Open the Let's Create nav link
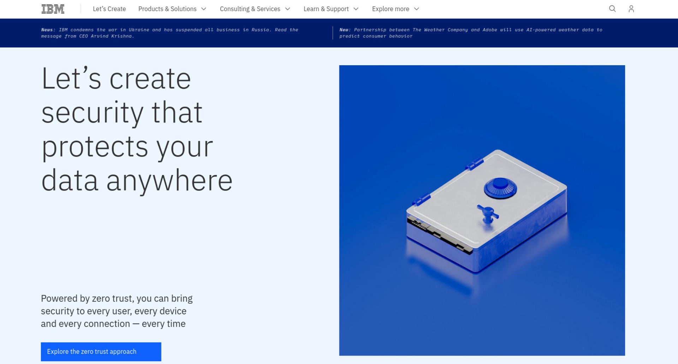The width and height of the screenshot is (678, 364). click(109, 9)
